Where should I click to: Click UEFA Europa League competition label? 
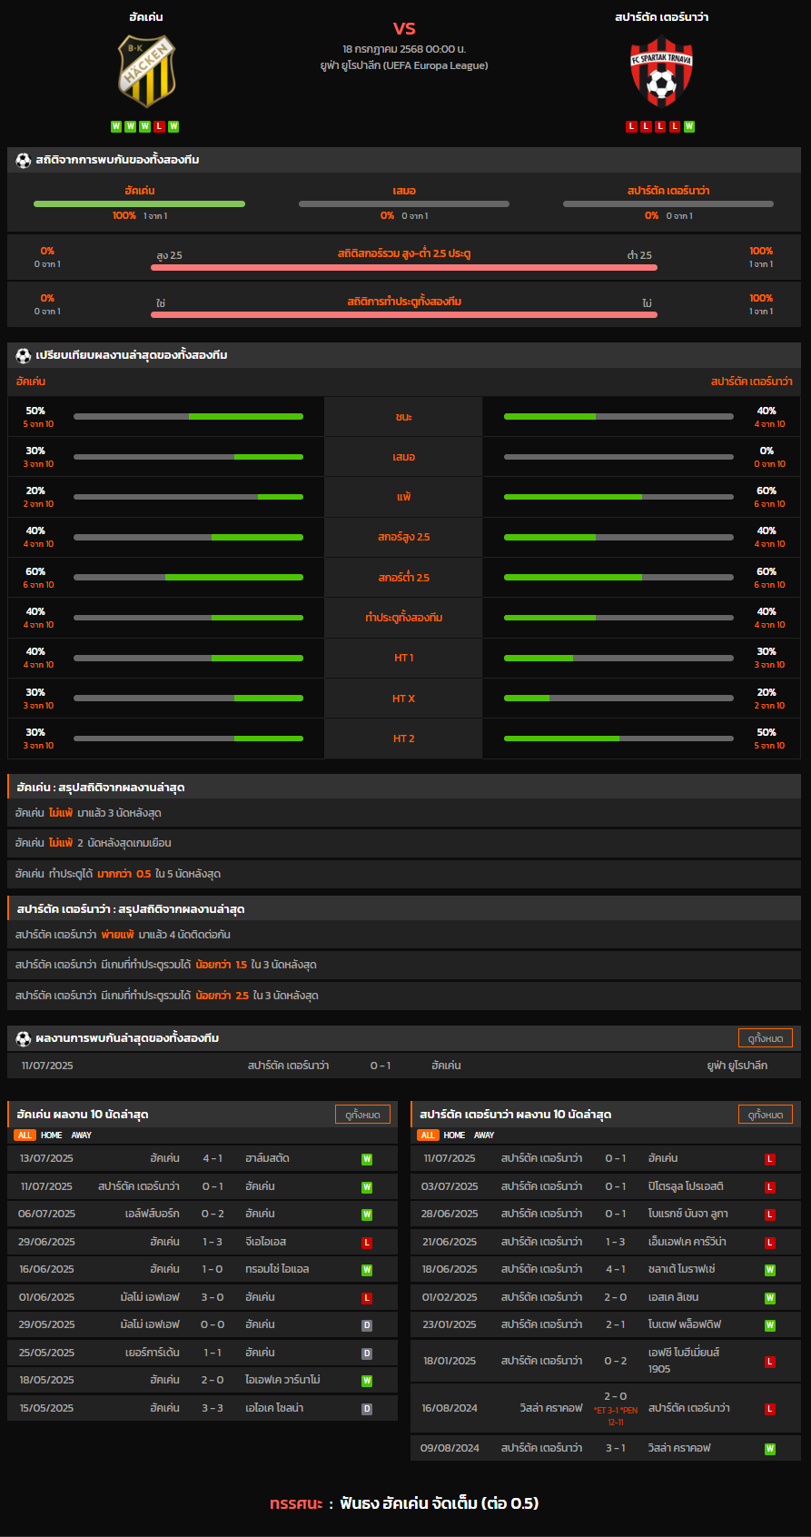point(404,65)
